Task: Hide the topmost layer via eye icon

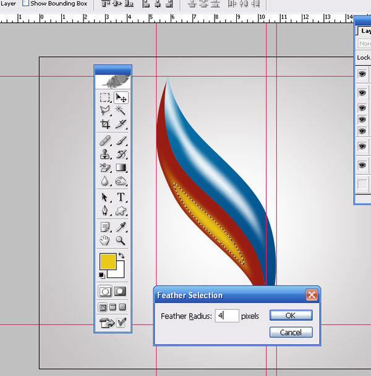Action: [362, 74]
